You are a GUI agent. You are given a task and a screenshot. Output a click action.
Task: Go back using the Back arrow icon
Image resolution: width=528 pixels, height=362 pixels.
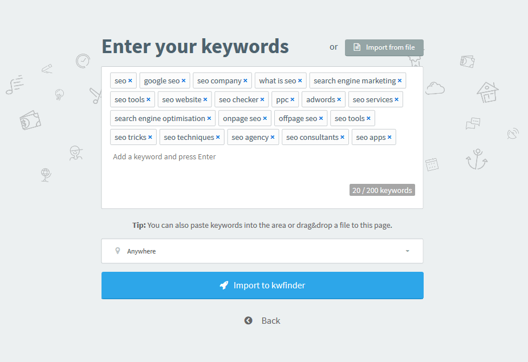pos(248,320)
